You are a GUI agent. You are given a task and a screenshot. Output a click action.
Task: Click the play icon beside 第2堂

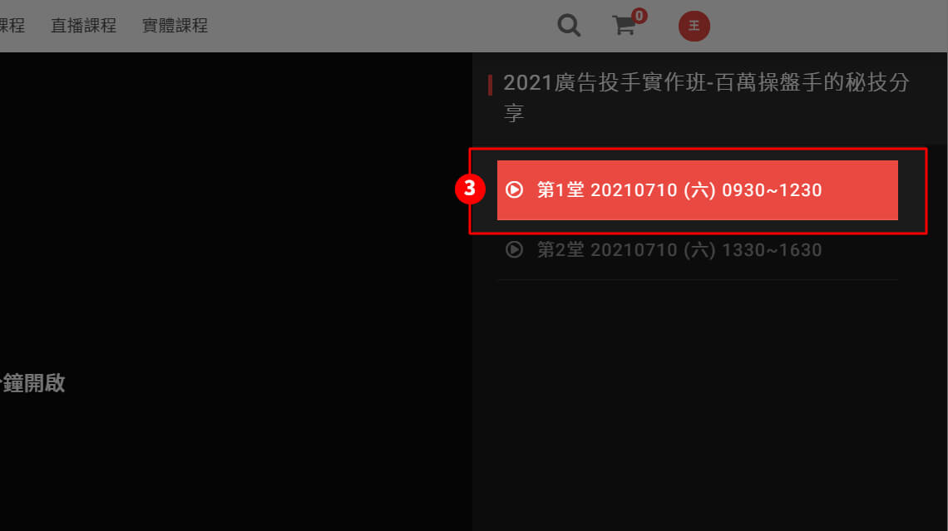[x=514, y=249]
